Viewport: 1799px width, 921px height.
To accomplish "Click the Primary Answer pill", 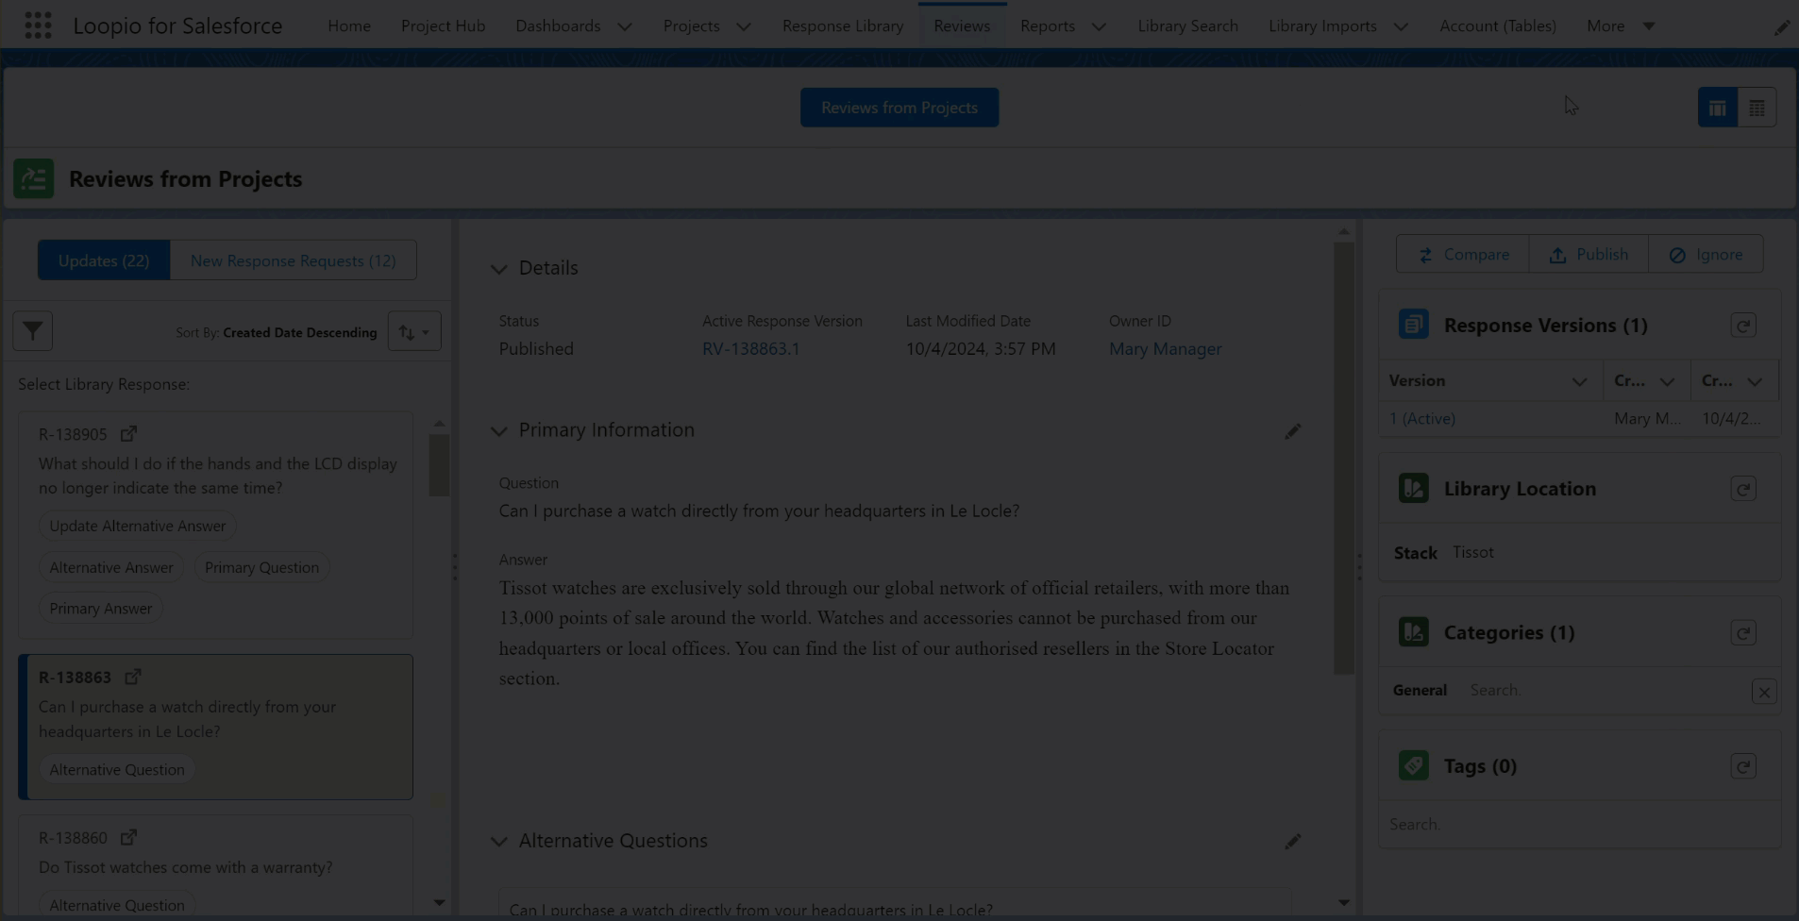I will (x=101, y=609).
